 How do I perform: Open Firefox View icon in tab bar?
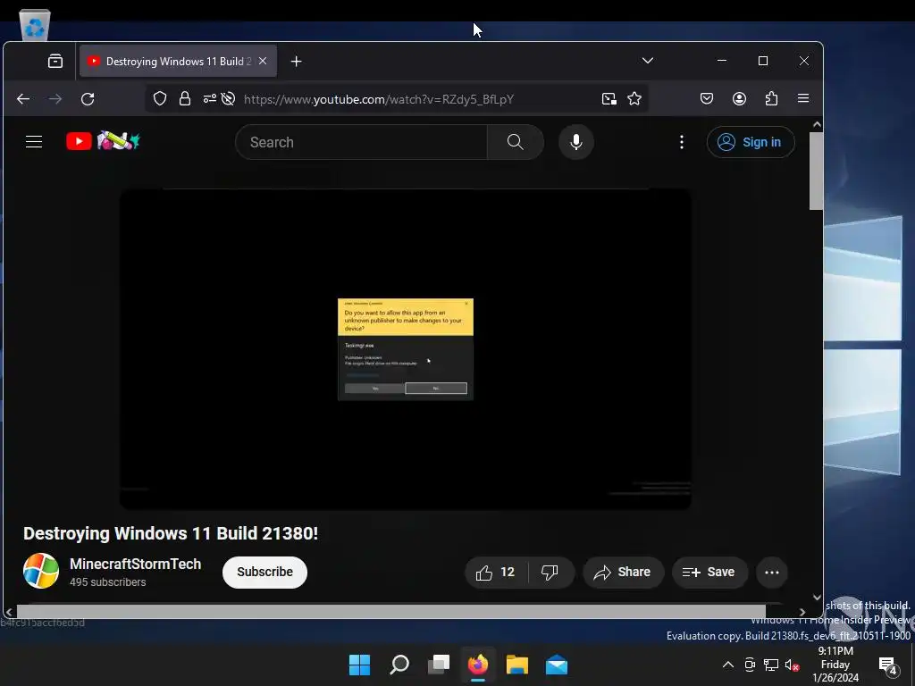(x=55, y=62)
